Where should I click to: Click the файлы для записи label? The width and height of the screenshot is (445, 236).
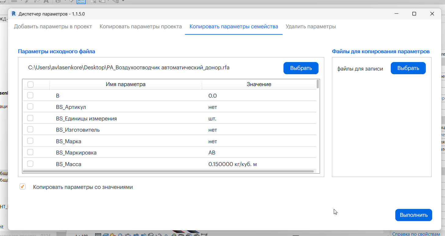pos(360,69)
